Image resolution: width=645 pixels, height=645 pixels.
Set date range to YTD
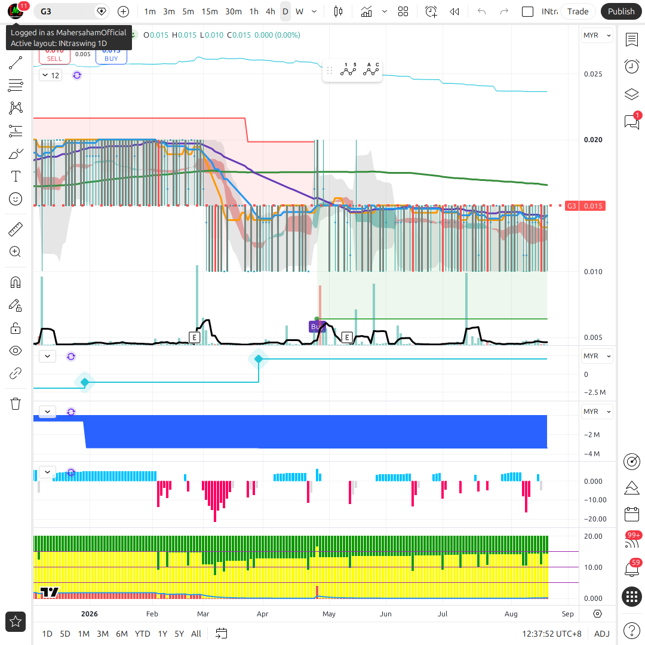tap(142, 634)
